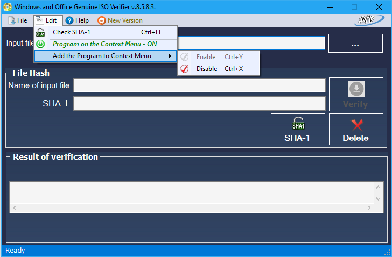The image size is (392, 257).
Task: Open the Help menu
Action: [77, 20]
